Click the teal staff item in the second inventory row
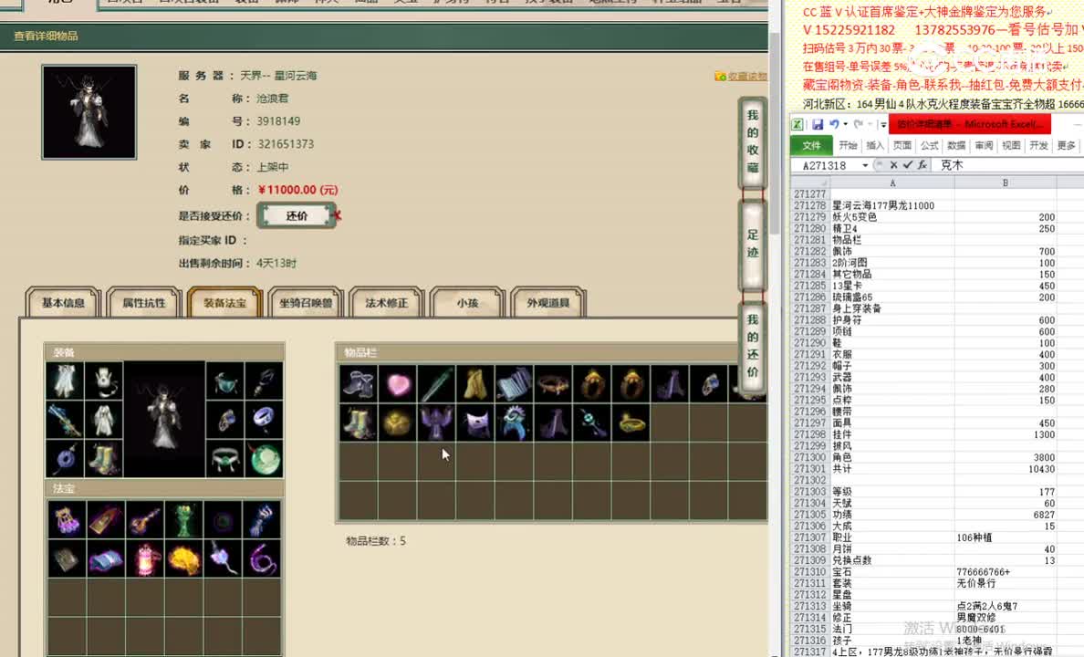Viewport: 1084px width, 657px height. click(x=592, y=422)
